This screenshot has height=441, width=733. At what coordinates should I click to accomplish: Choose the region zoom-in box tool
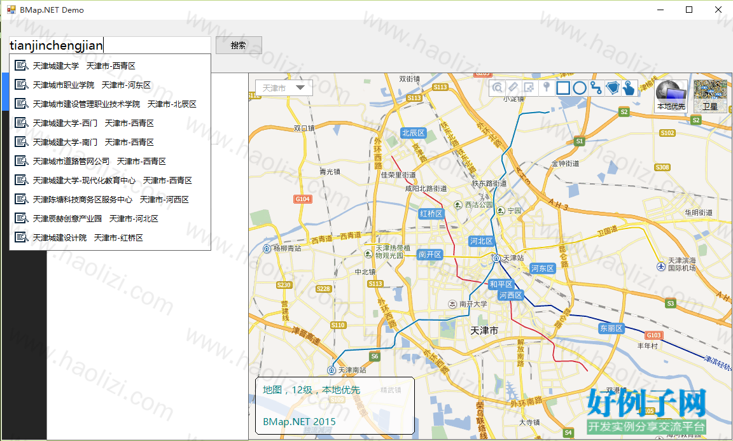pyautogui.click(x=529, y=87)
